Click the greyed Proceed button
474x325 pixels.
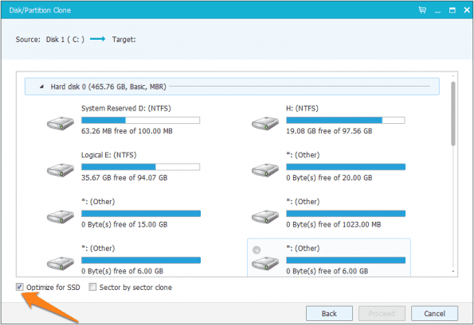point(382,314)
